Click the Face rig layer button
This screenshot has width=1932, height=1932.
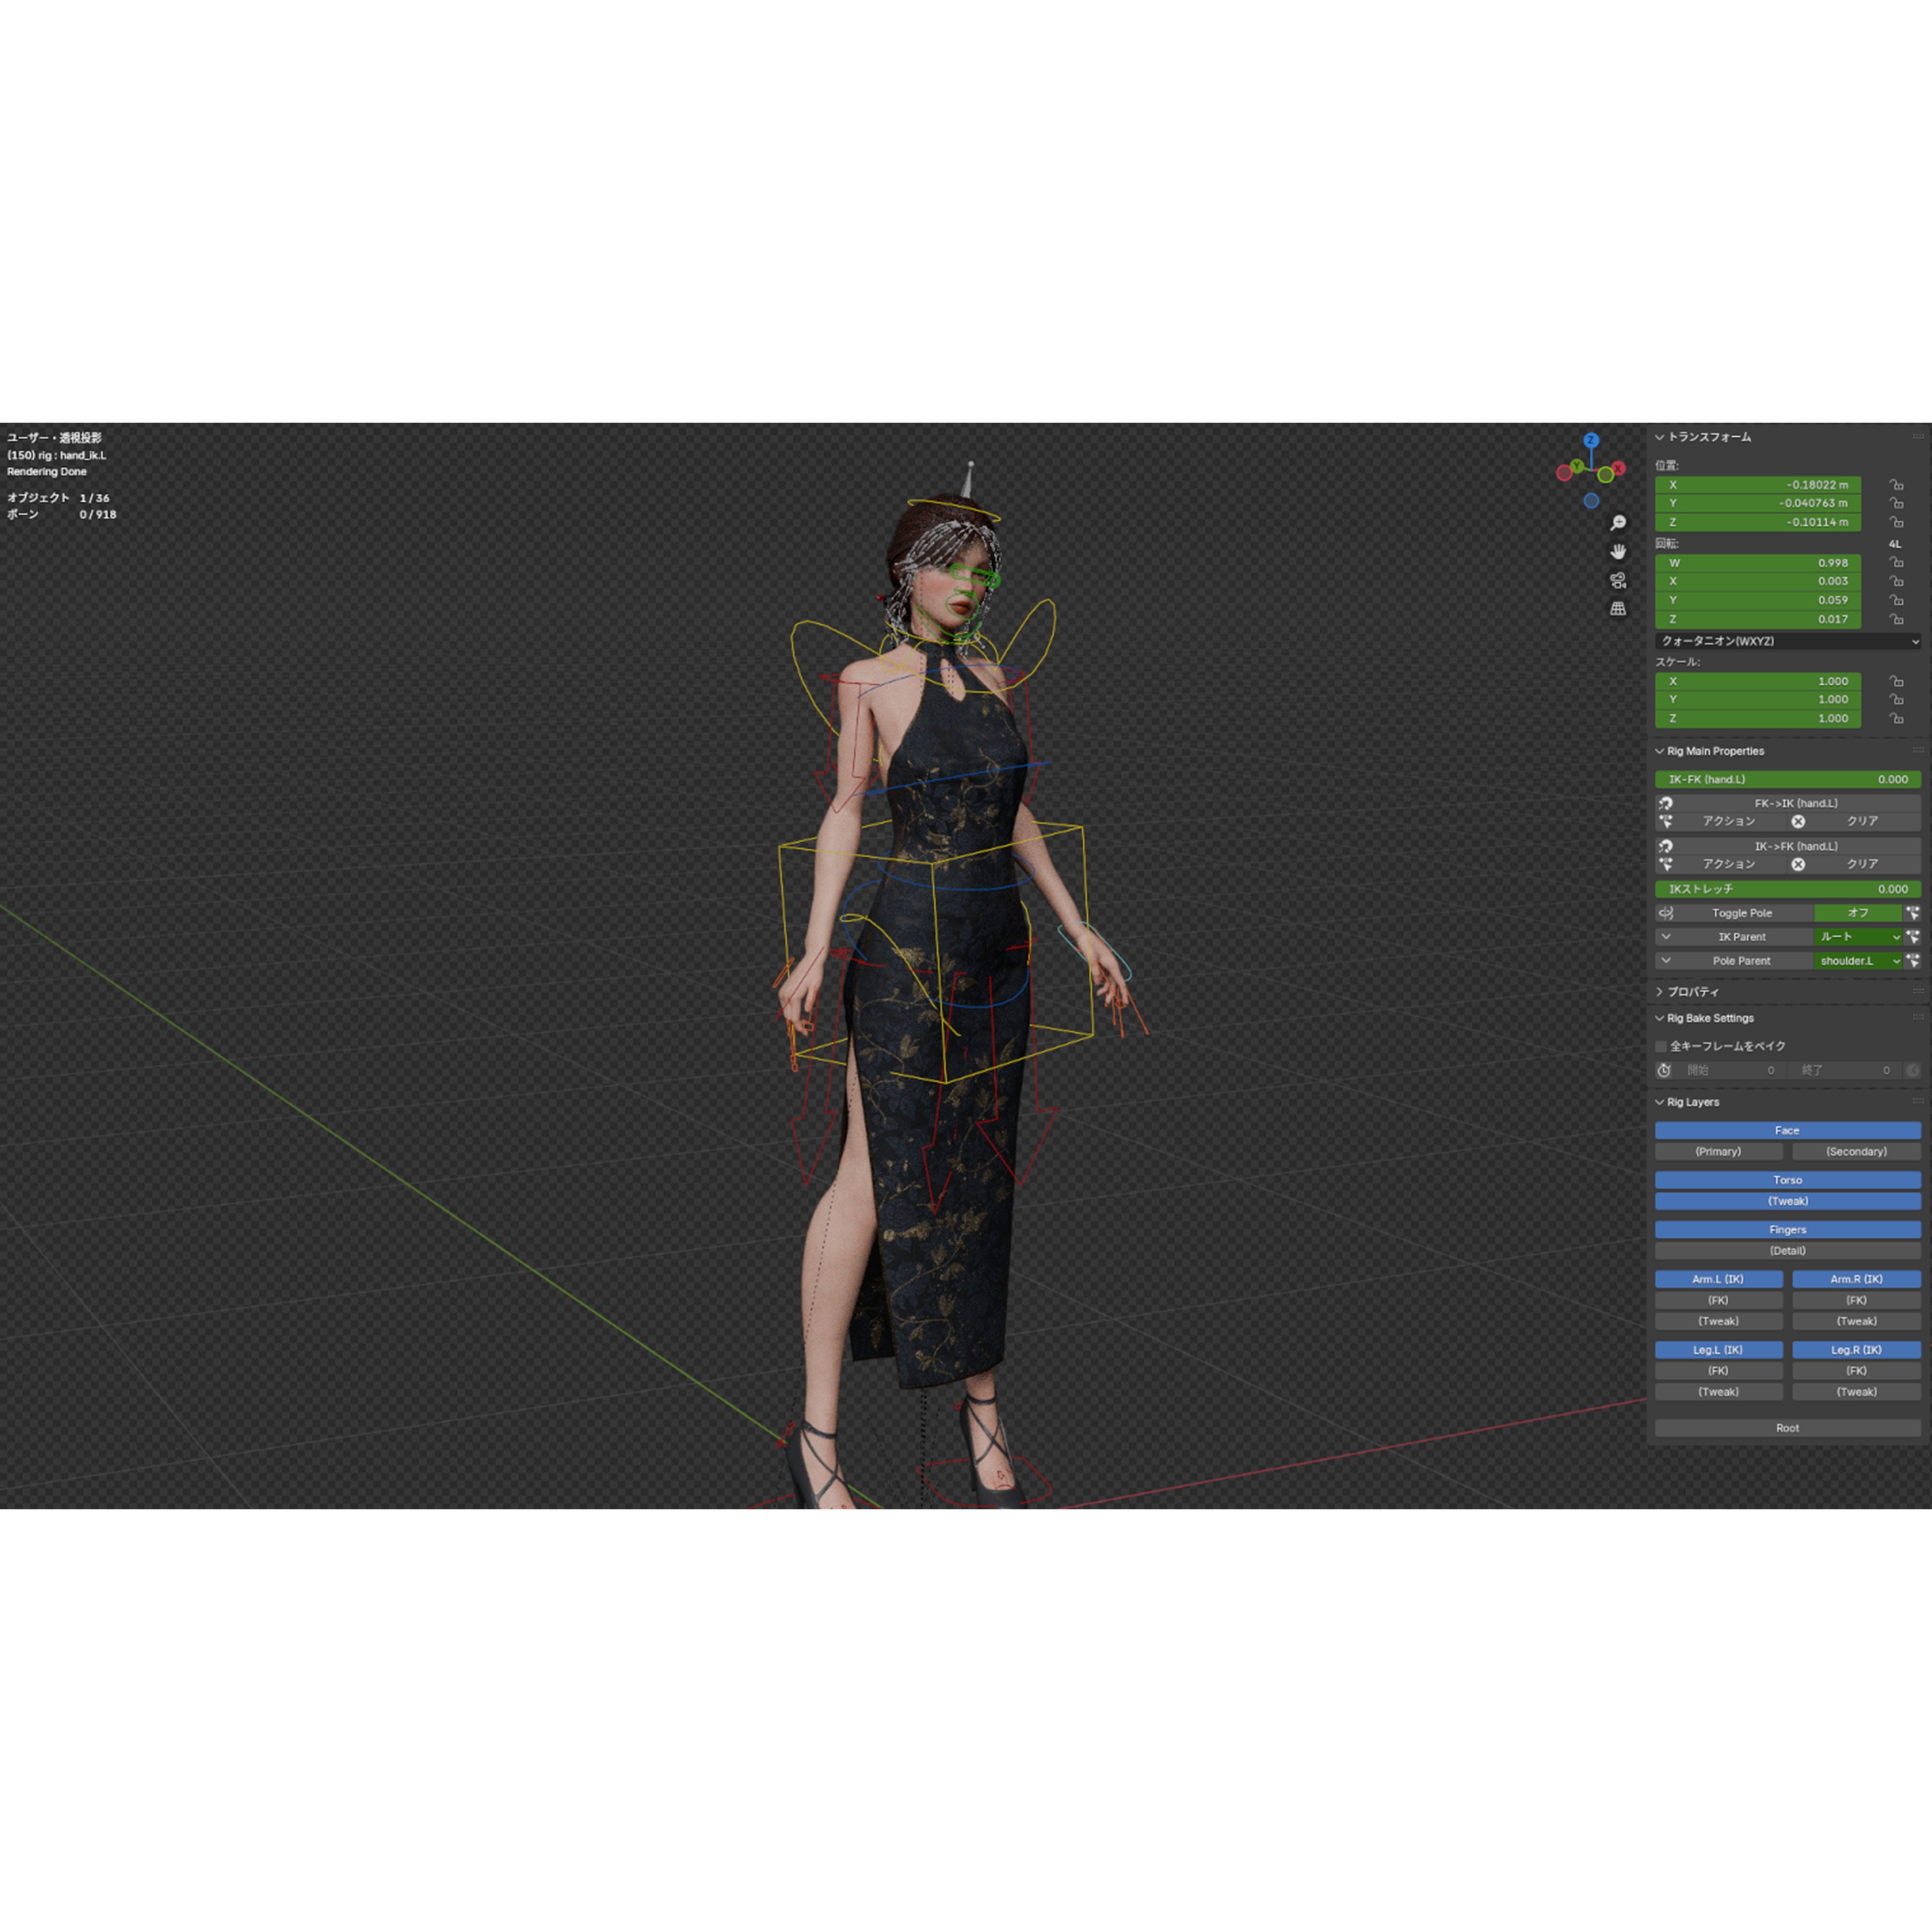pos(1787,1130)
